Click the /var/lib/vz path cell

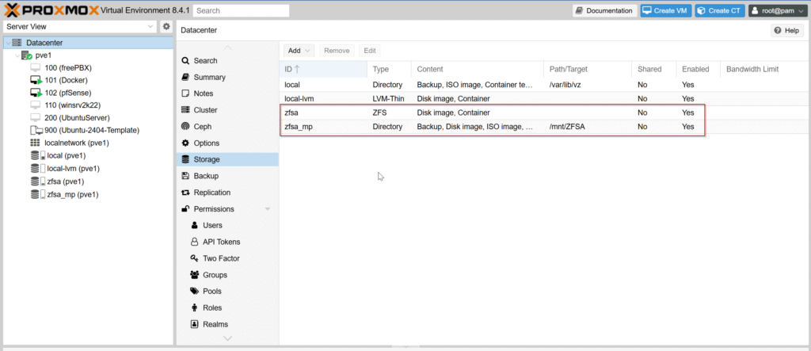point(587,85)
